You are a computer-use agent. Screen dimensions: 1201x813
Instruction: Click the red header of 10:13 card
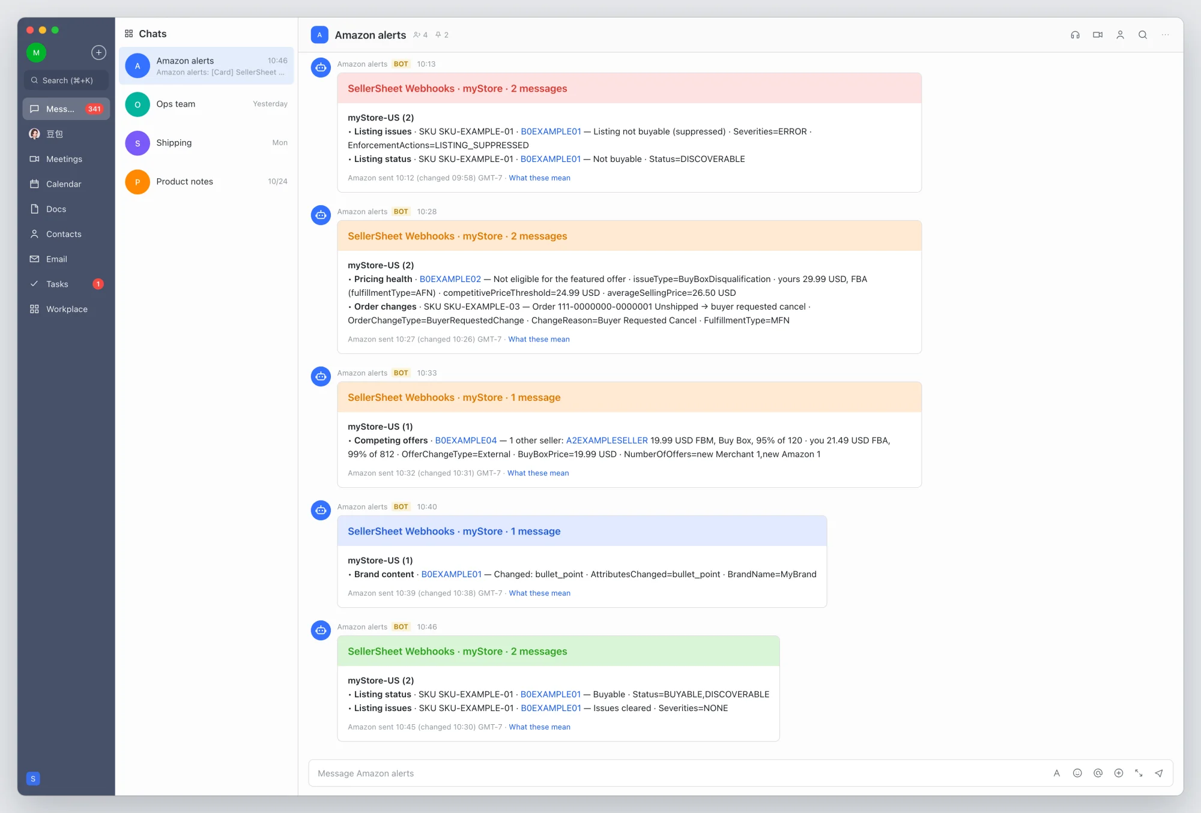click(x=629, y=88)
